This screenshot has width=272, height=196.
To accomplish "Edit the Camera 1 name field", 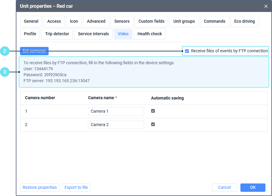I will click(116, 111).
